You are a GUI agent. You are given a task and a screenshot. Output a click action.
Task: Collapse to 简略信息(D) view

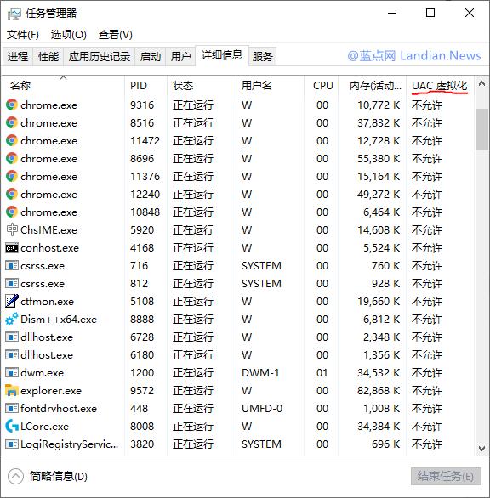(x=48, y=476)
